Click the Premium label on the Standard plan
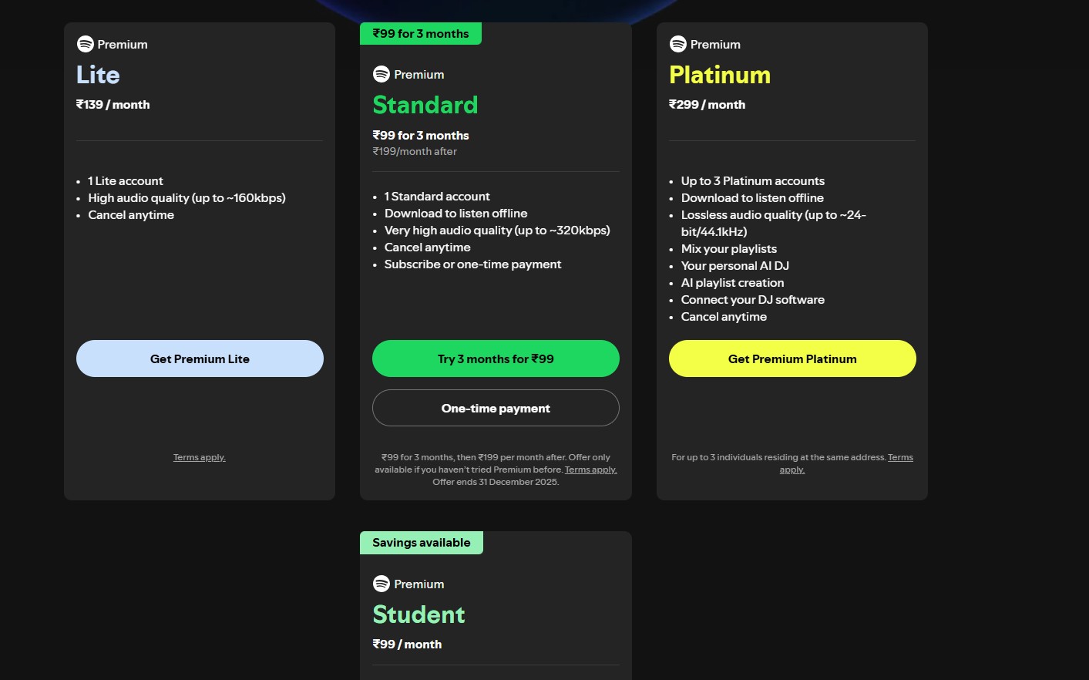Viewport: 1089px width, 680px height. pos(418,74)
